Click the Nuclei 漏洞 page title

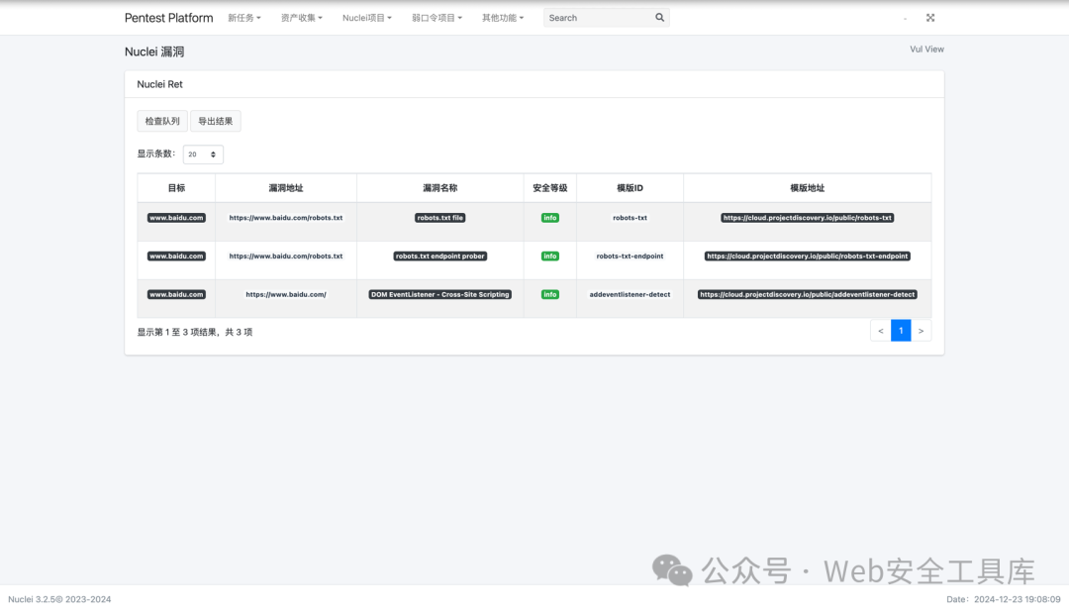tap(154, 51)
